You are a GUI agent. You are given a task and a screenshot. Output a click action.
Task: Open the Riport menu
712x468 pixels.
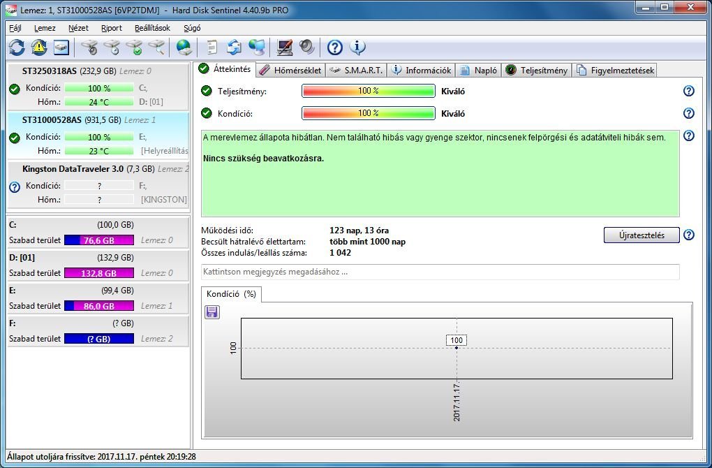tap(111, 28)
